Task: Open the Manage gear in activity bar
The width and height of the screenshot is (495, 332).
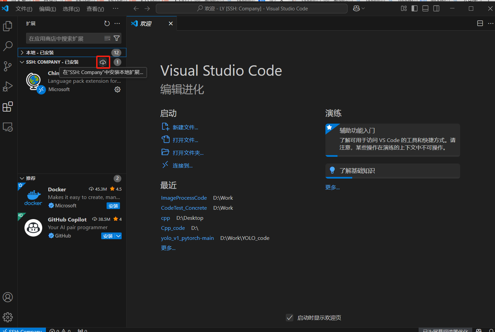Action: pos(8,317)
